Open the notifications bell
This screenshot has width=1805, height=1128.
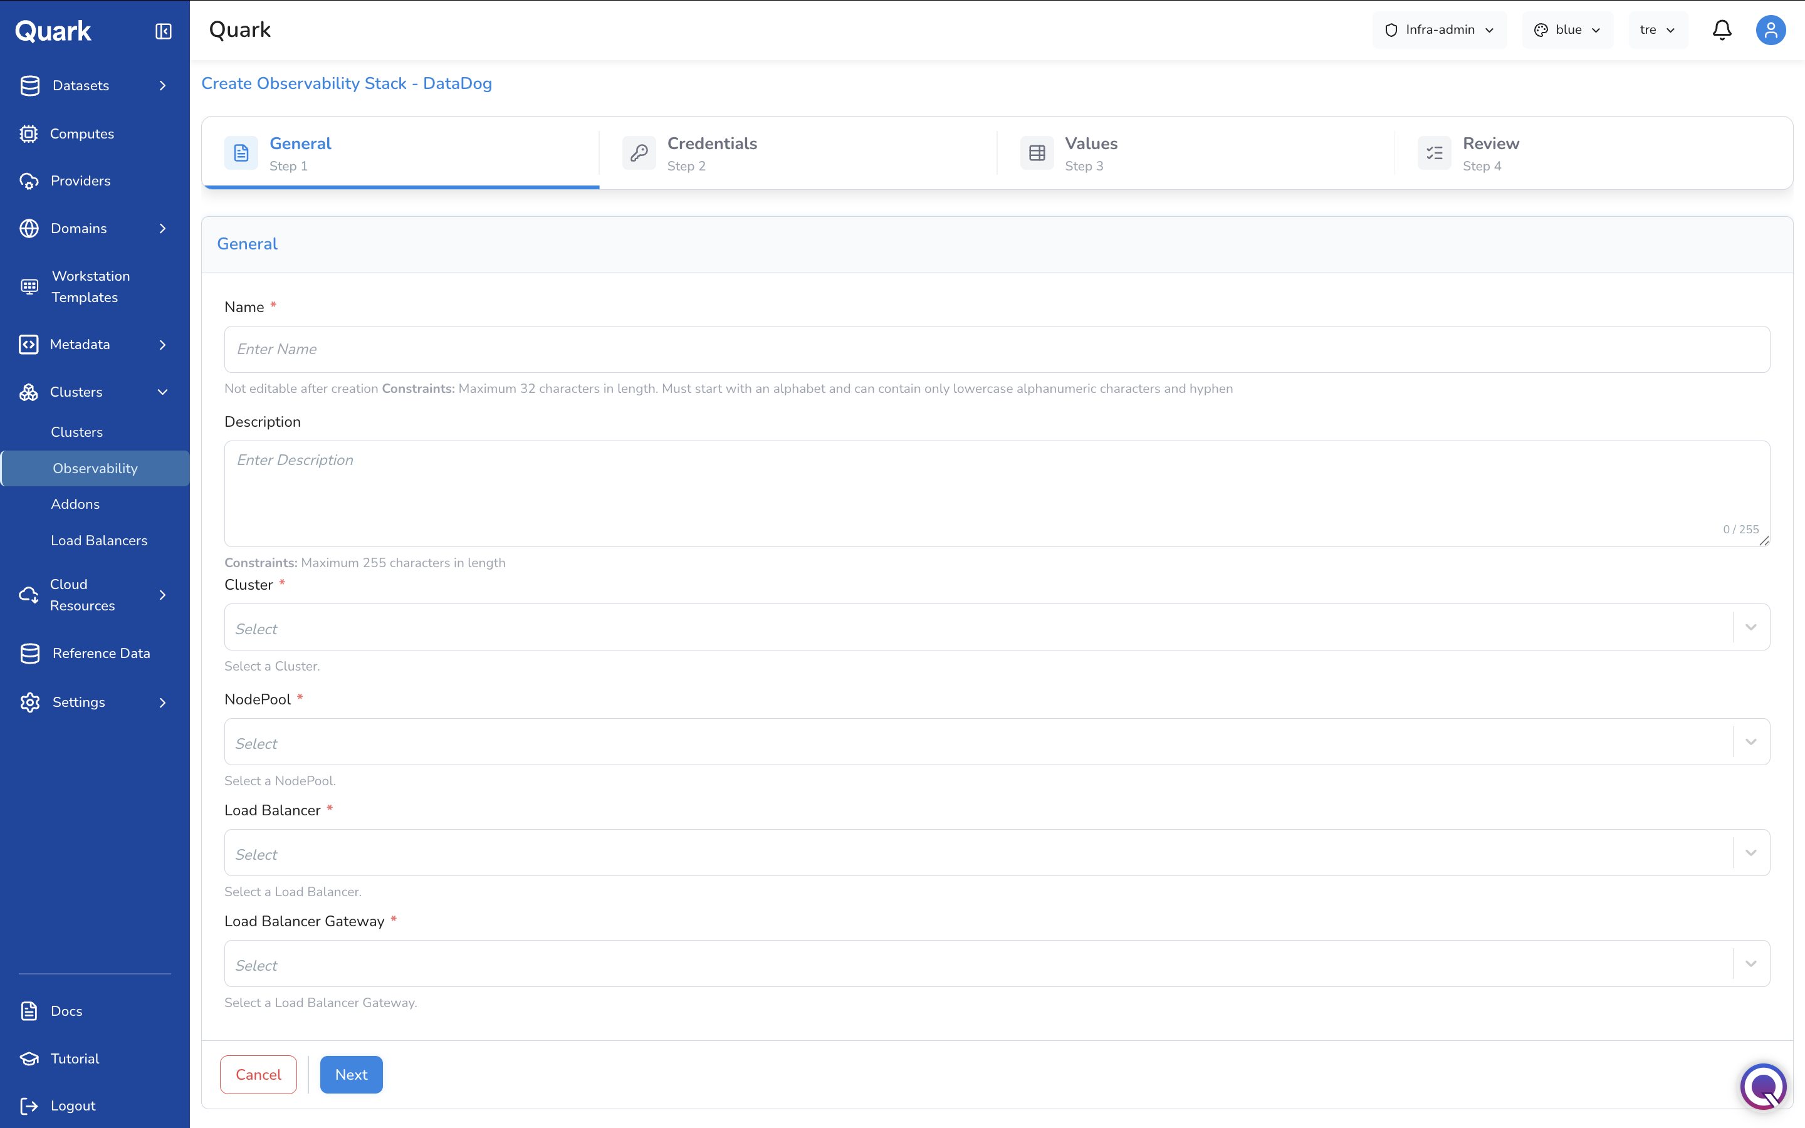pos(1722,30)
